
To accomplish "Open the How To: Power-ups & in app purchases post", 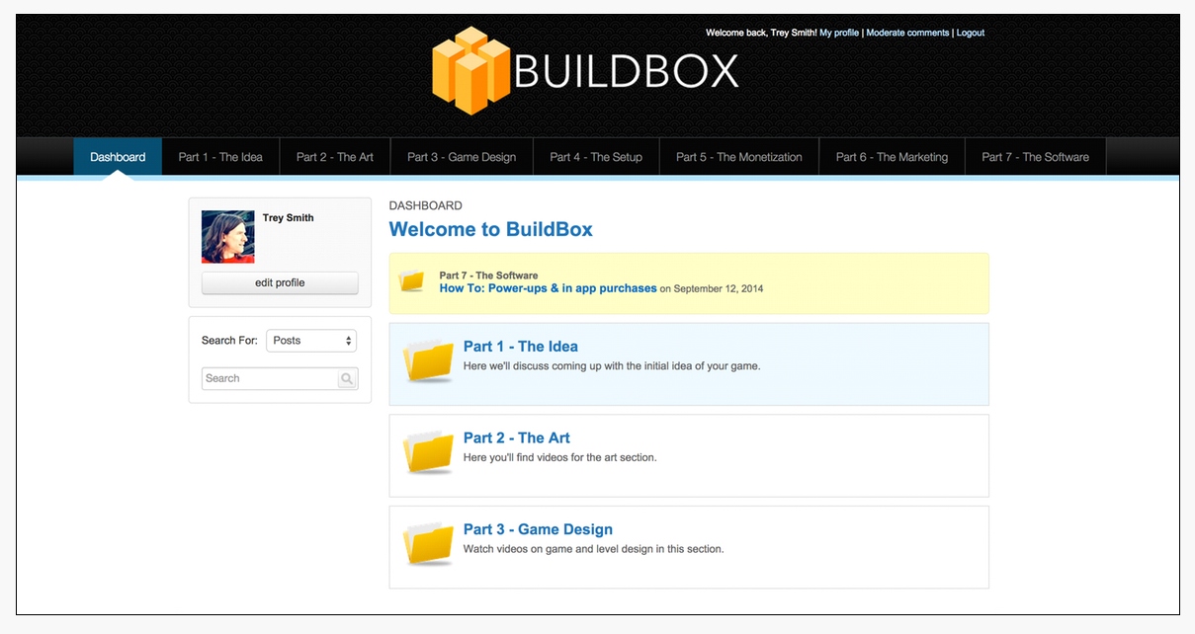I will 548,288.
